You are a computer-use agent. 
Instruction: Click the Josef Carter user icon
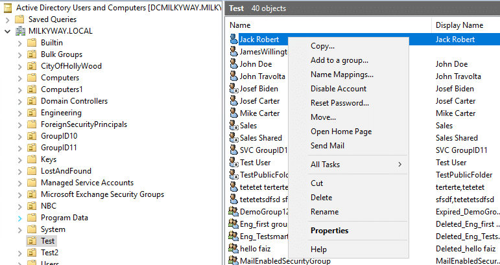coord(233,100)
